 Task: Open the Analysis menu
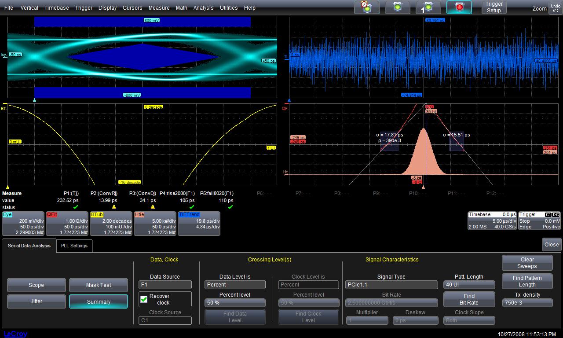(203, 8)
